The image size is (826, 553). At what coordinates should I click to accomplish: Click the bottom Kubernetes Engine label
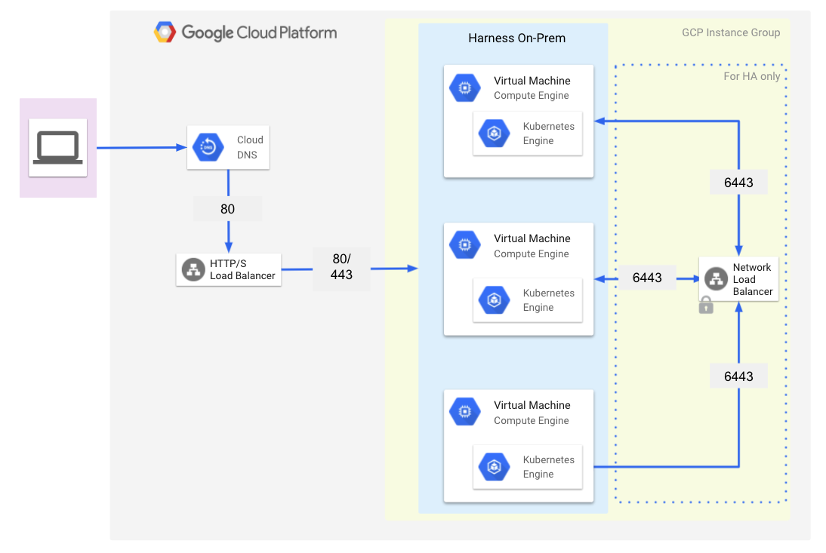click(548, 467)
